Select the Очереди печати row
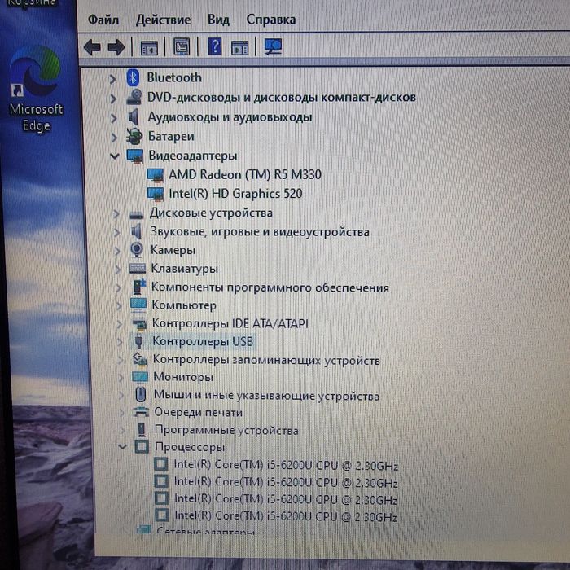The width and height of the screenshot is (570, 570). tap(198, 412)
